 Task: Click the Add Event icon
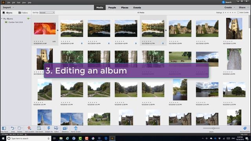coord(39,128)
